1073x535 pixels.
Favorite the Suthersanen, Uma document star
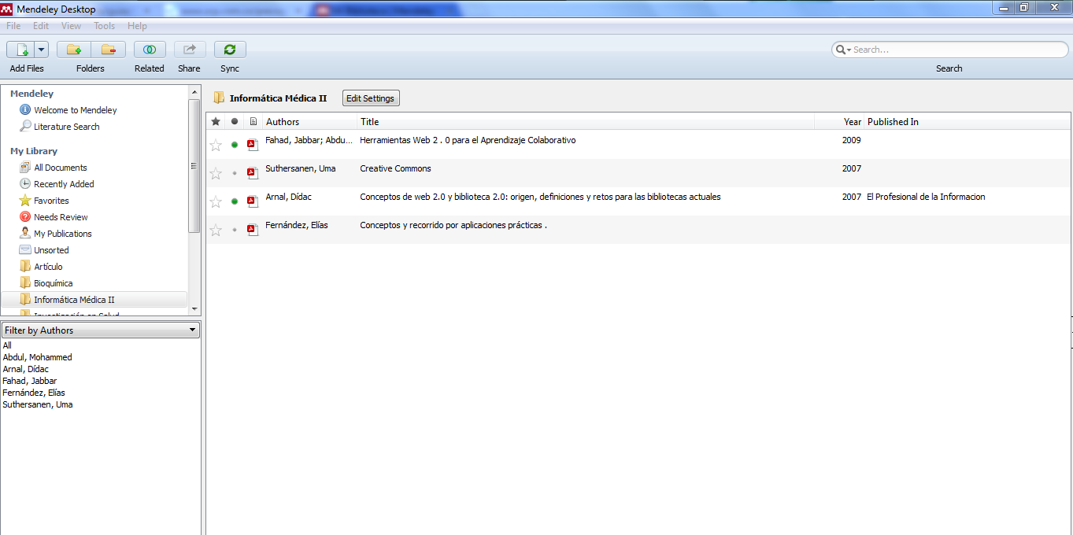(216, 173)
